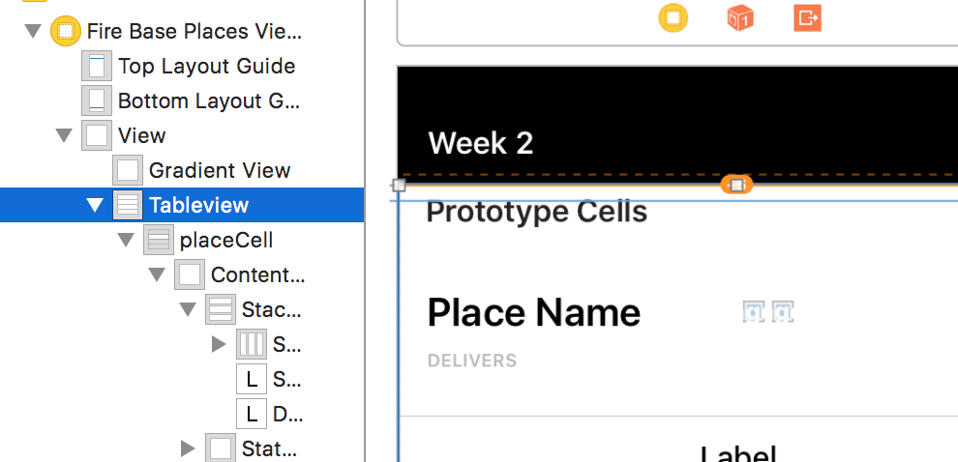Image resolution: width=958 pixels, height=462 pixels.
Task: Collapse the Tableview disclosure triangle
Action: pos(95,205)
